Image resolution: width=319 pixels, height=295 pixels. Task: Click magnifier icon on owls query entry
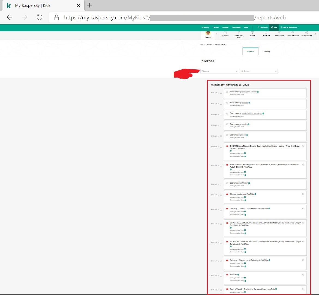click(227, 135)
